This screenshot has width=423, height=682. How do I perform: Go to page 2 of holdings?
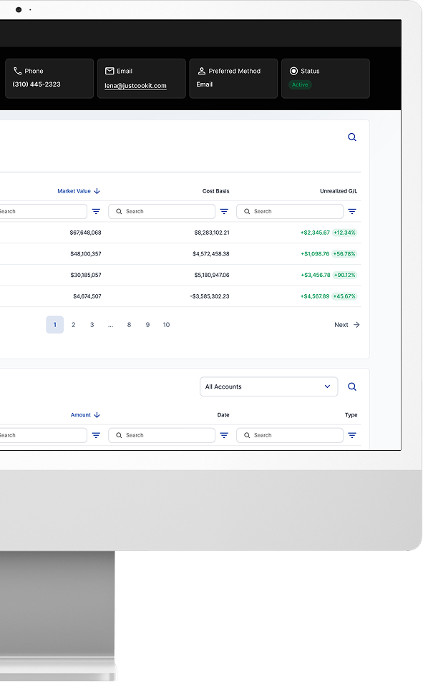pyautogui.click(x=73, y=325)
